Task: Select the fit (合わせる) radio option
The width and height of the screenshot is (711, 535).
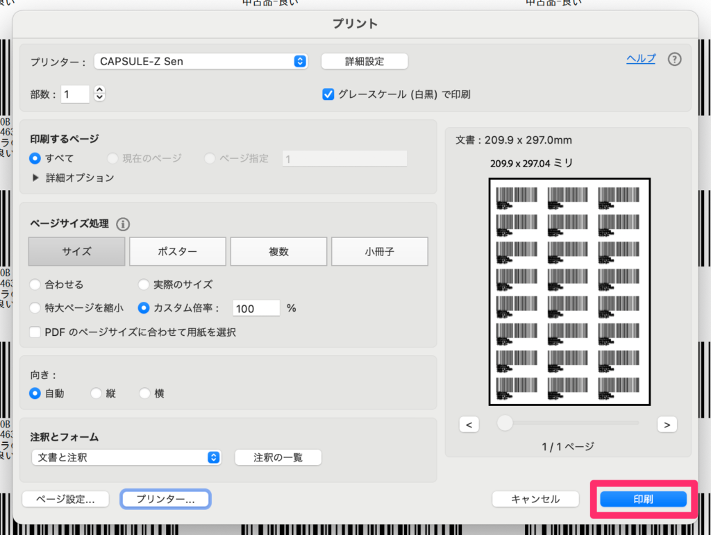Action: click(35, 285)
